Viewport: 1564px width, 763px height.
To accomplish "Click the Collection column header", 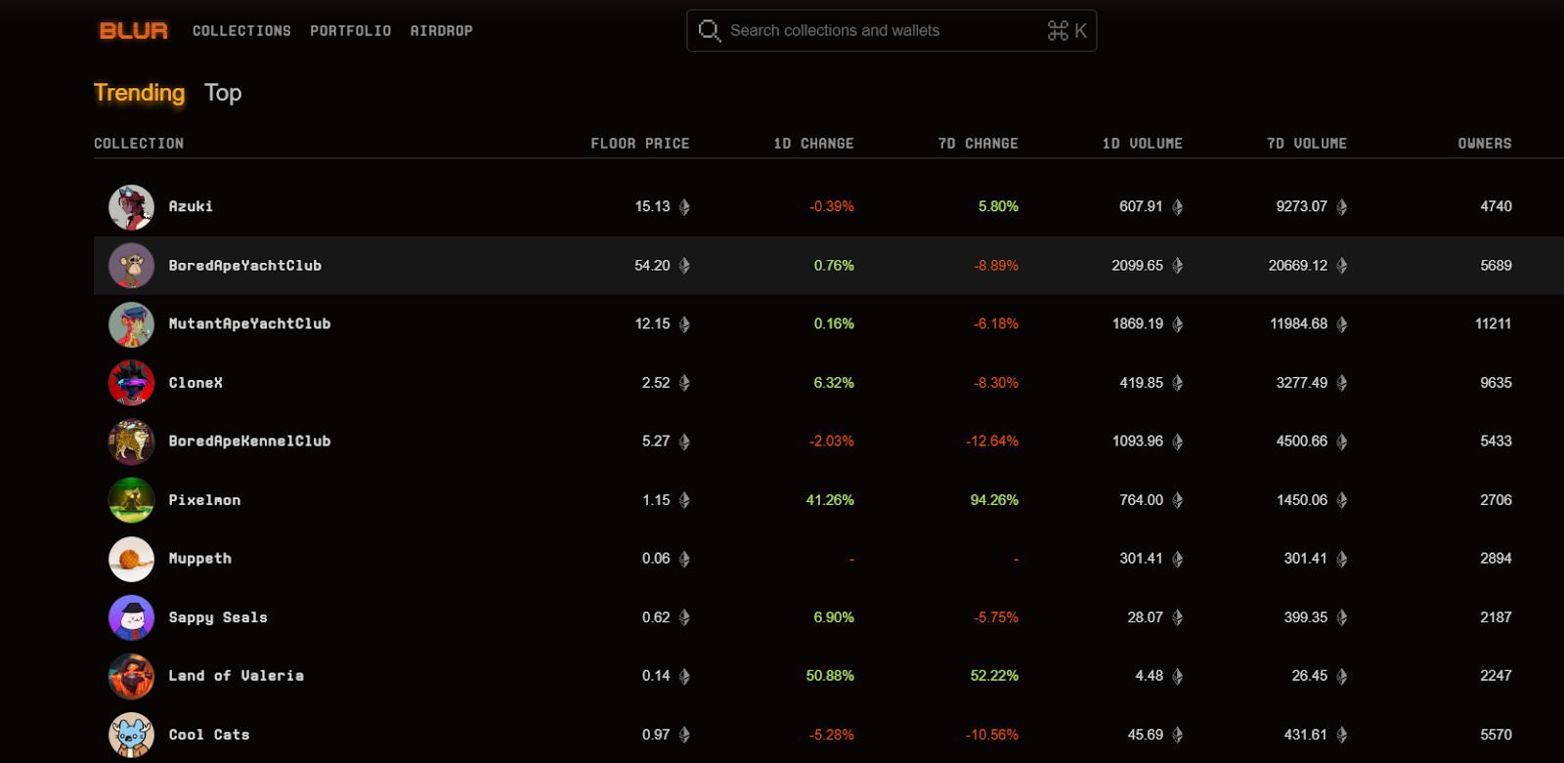I will pyautogui.click(x=139, y=144).
